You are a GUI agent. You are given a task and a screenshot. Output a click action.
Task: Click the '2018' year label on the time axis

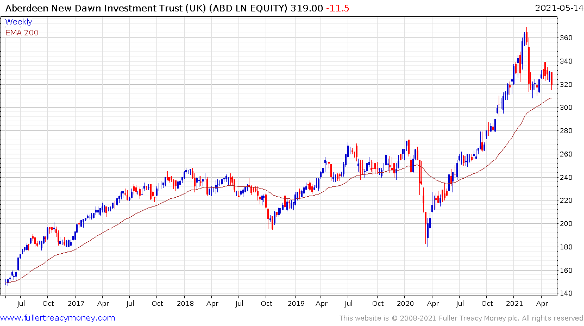tap(185, 304)
